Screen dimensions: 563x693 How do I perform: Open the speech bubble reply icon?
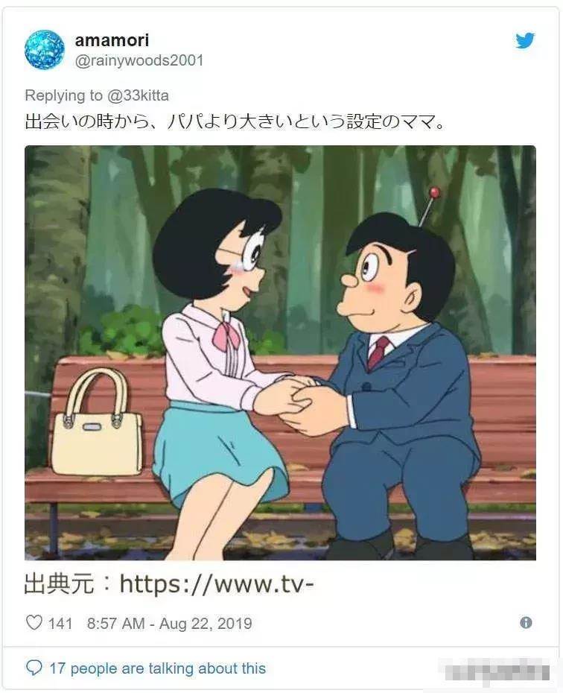(x=34, y=668)
